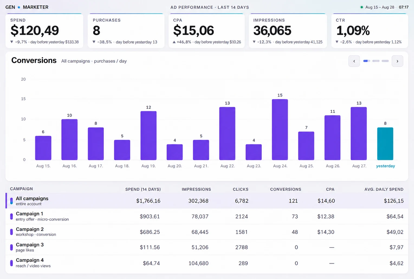Select the Aug 16 bar showing 10
The height and width of the screenshot is (279, 414).
coord(69,140)
